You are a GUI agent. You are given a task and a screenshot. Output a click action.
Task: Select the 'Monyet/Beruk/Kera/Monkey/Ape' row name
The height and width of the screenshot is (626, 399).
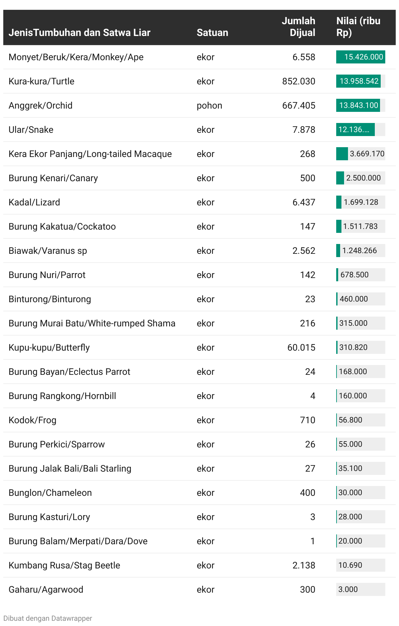(x=76, y=57)
